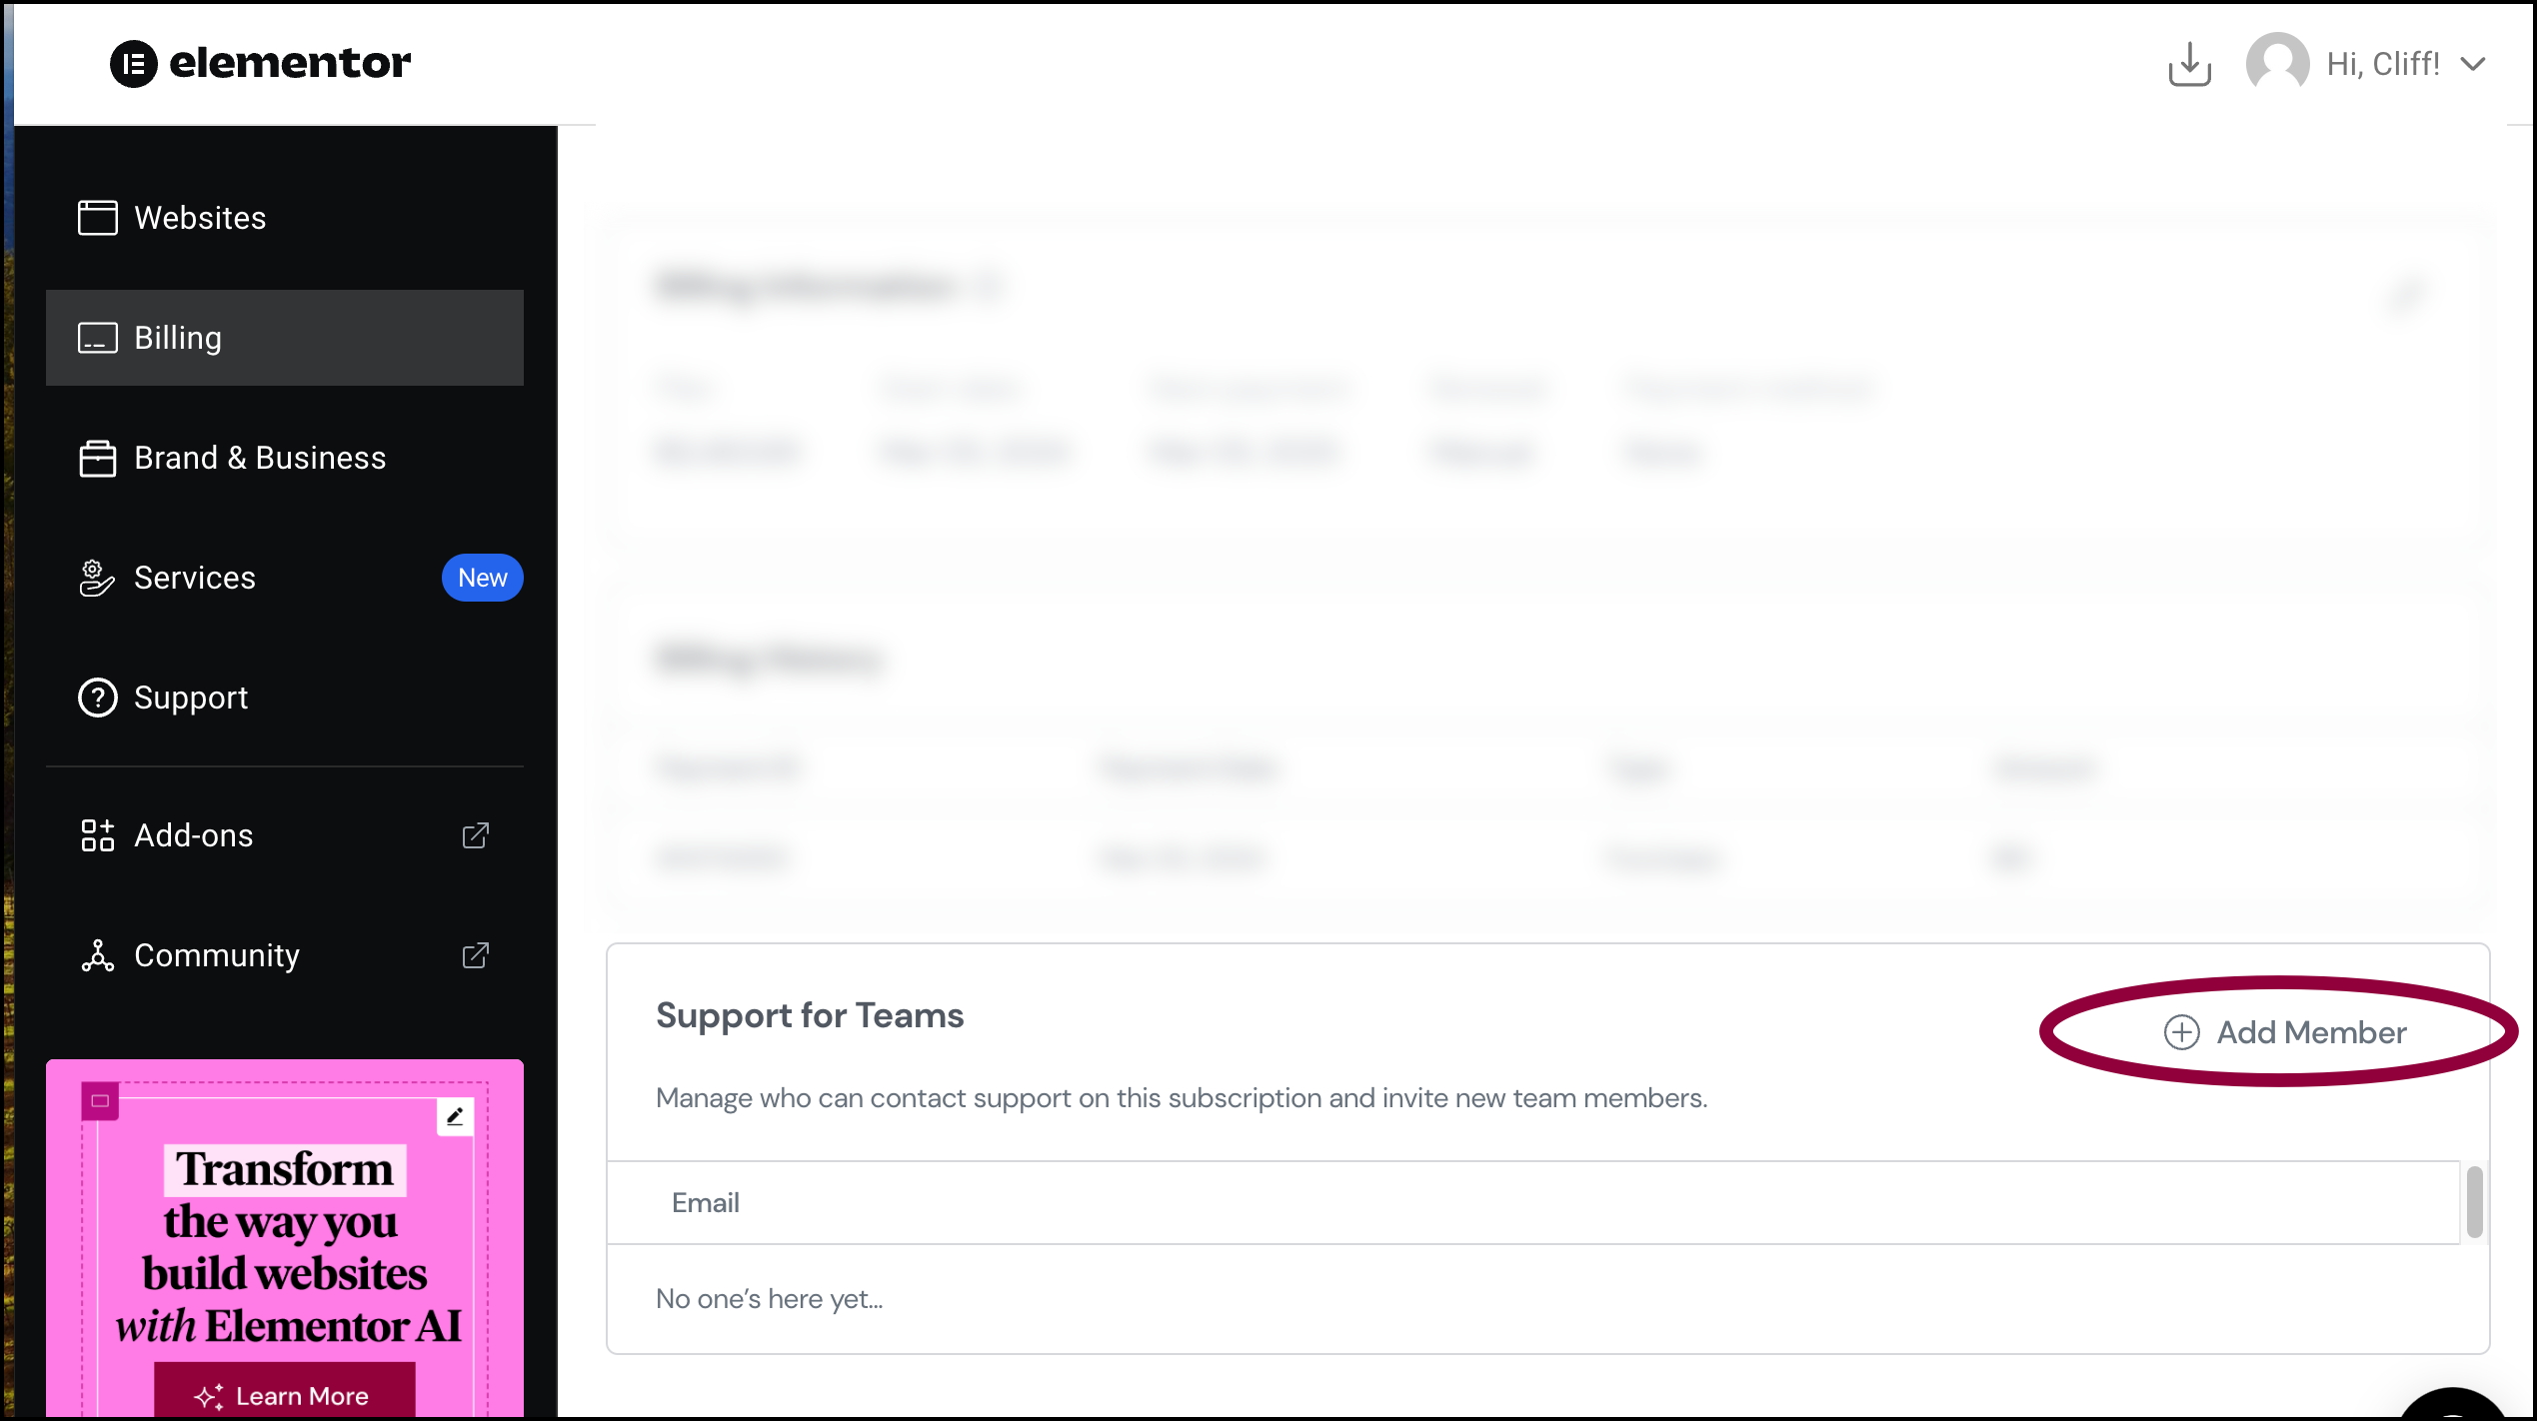Click the New badge beside Services

click(x=483, y=578)
